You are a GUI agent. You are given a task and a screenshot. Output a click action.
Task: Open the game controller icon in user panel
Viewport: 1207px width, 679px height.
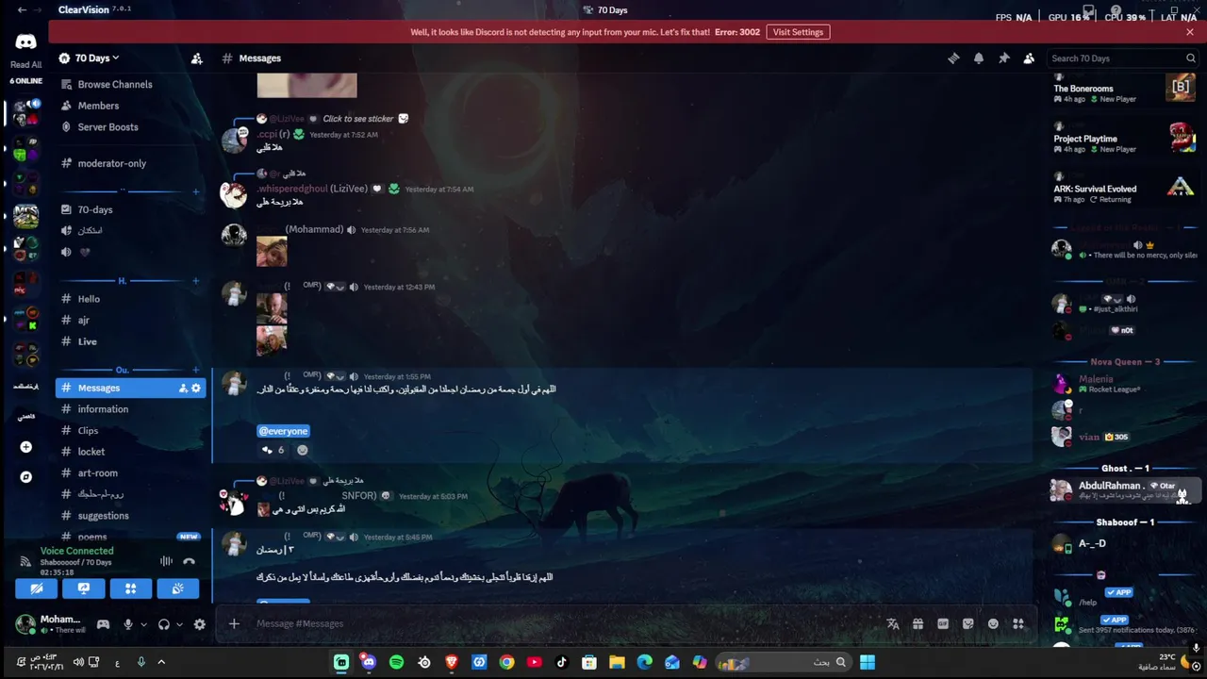click(103, 624)
